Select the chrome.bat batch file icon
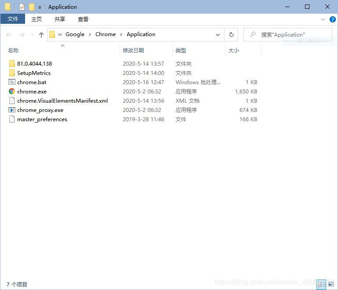The width and height of the screenshot is (338, 290). coord(12,82)
